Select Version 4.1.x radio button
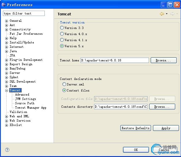This screenshot has width=181, height=157. pos(62,40)
